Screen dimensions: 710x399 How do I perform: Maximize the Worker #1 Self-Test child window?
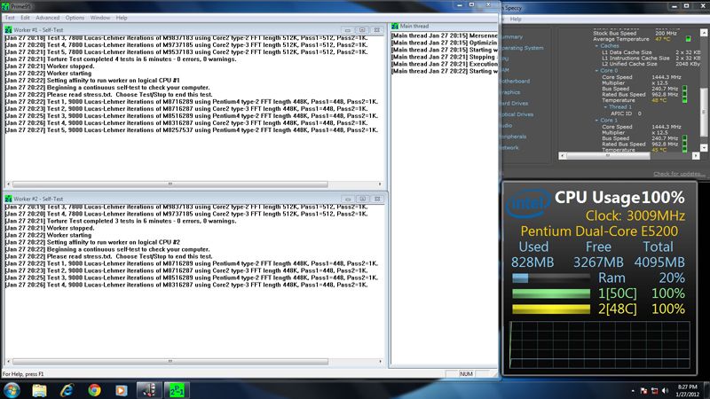click(362, 30)
